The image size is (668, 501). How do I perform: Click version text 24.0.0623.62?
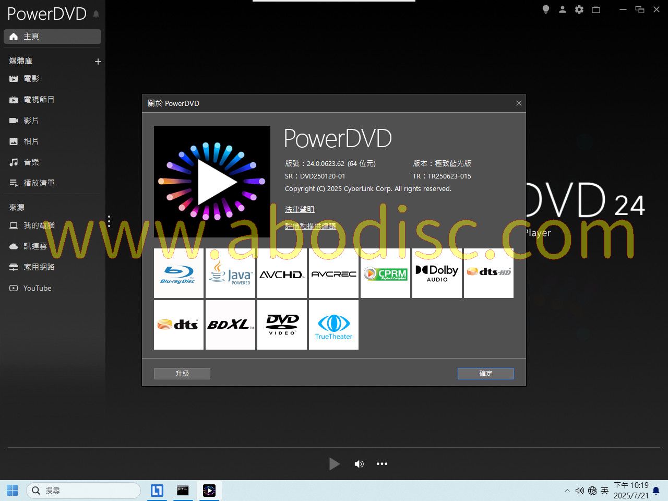330,164
